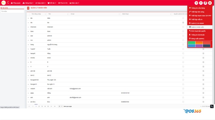
Task: Click the Tìm kiếm search input field
Action: [12, 11]
